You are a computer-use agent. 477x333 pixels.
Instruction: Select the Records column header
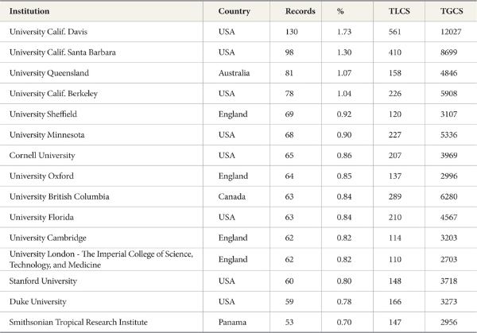click(301, 11)
